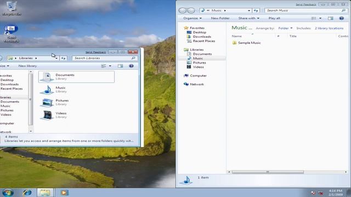351x197 pixels.
Task: Click search magnifier in Libraries window
Action: (133, 58)
